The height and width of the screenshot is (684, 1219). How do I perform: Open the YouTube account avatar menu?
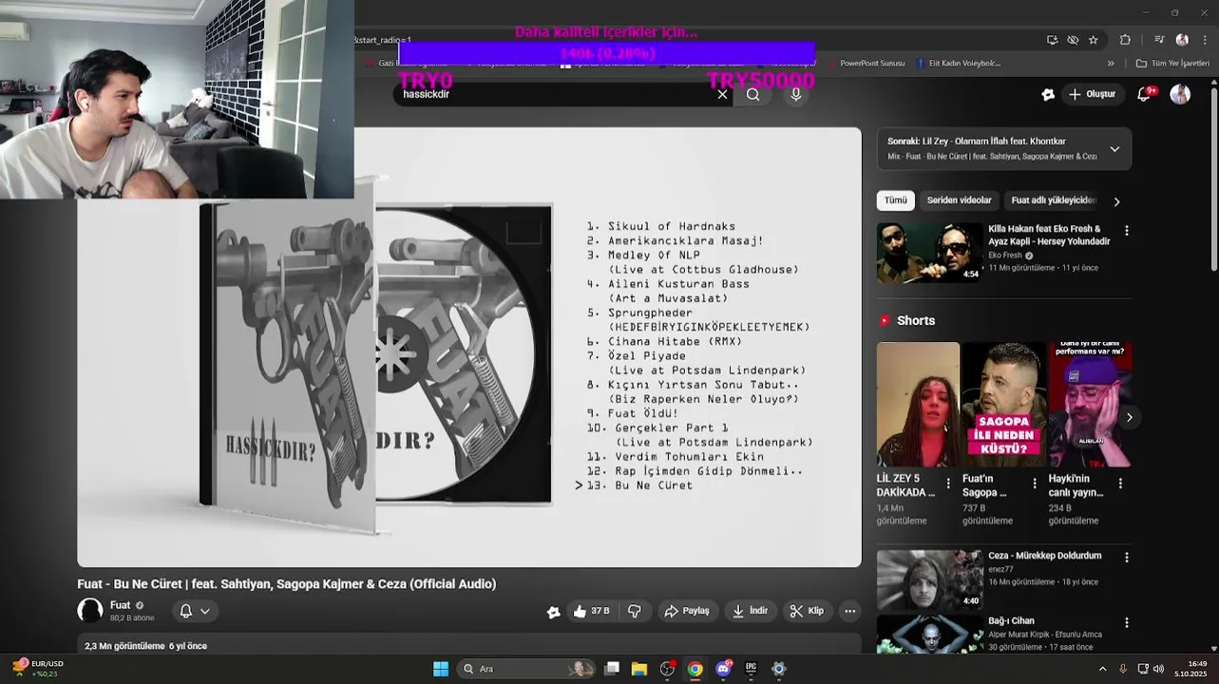(1180, 94)
